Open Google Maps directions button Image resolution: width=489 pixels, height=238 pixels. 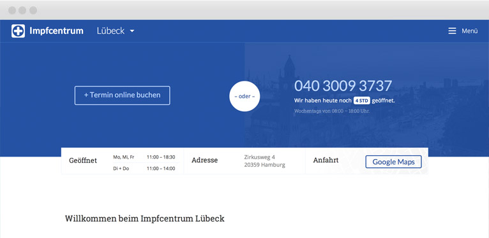[x=394, y=162]
